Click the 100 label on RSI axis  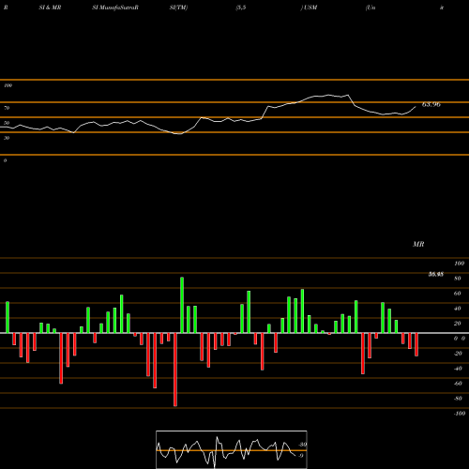point(8,85)
